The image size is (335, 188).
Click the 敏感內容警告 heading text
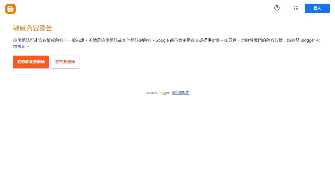point(33,28)
